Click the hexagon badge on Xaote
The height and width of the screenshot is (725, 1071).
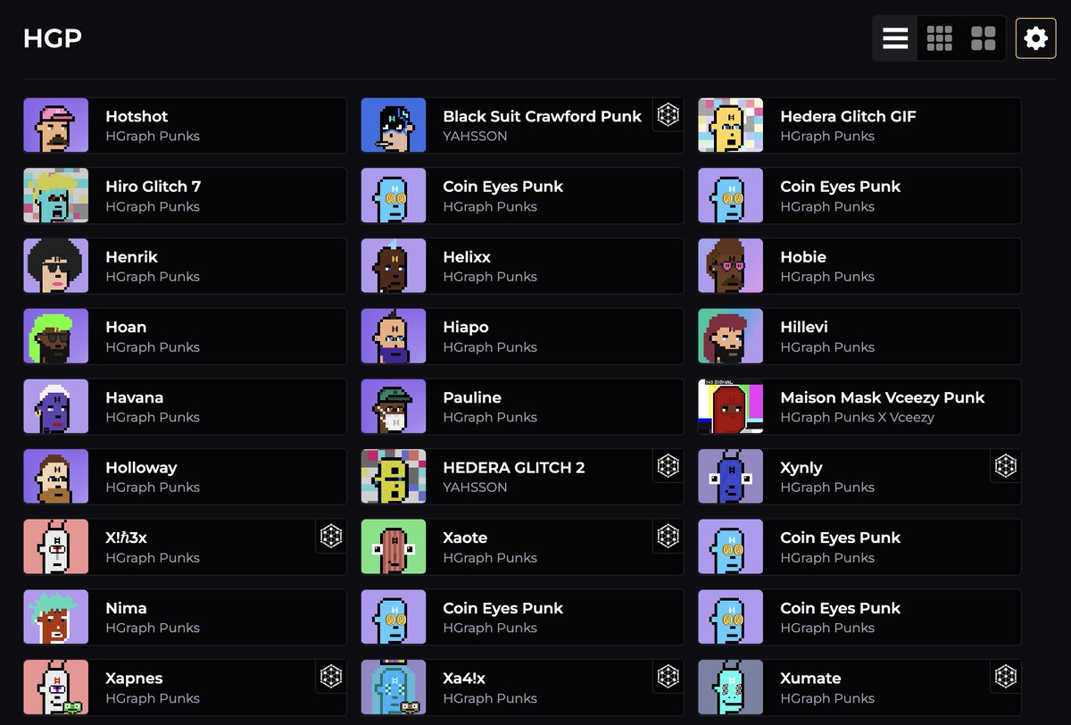(668, 536)
